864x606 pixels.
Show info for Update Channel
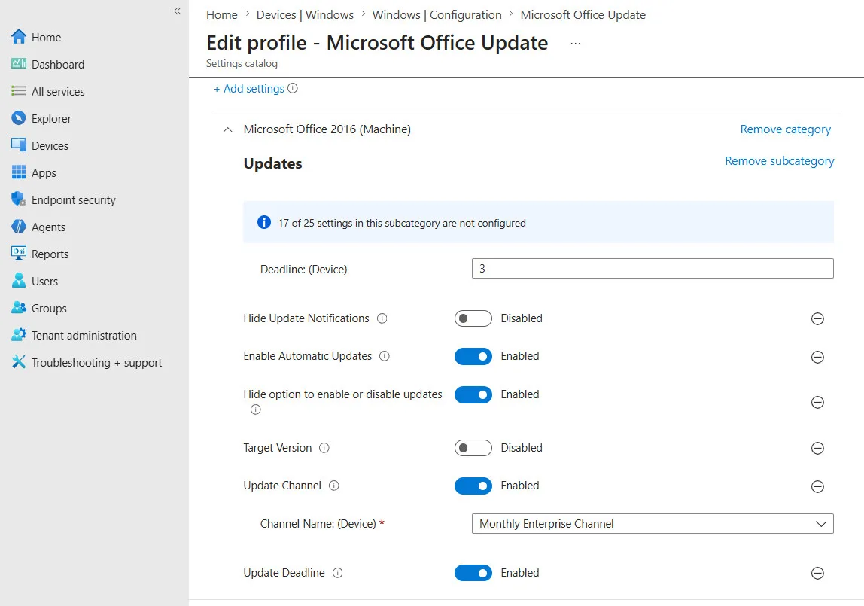[334, 486]
